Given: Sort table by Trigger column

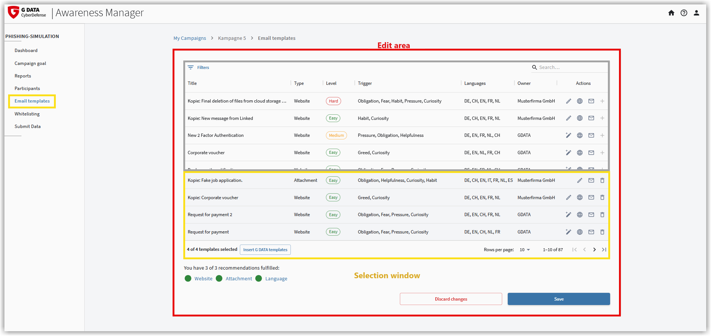Looking at the screenshot, I should tap(365, 83).
